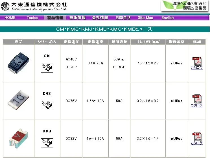The image size is (210, 158).
Task: Click the 大東通信機株式会社 company name
Action: (39, 4)
